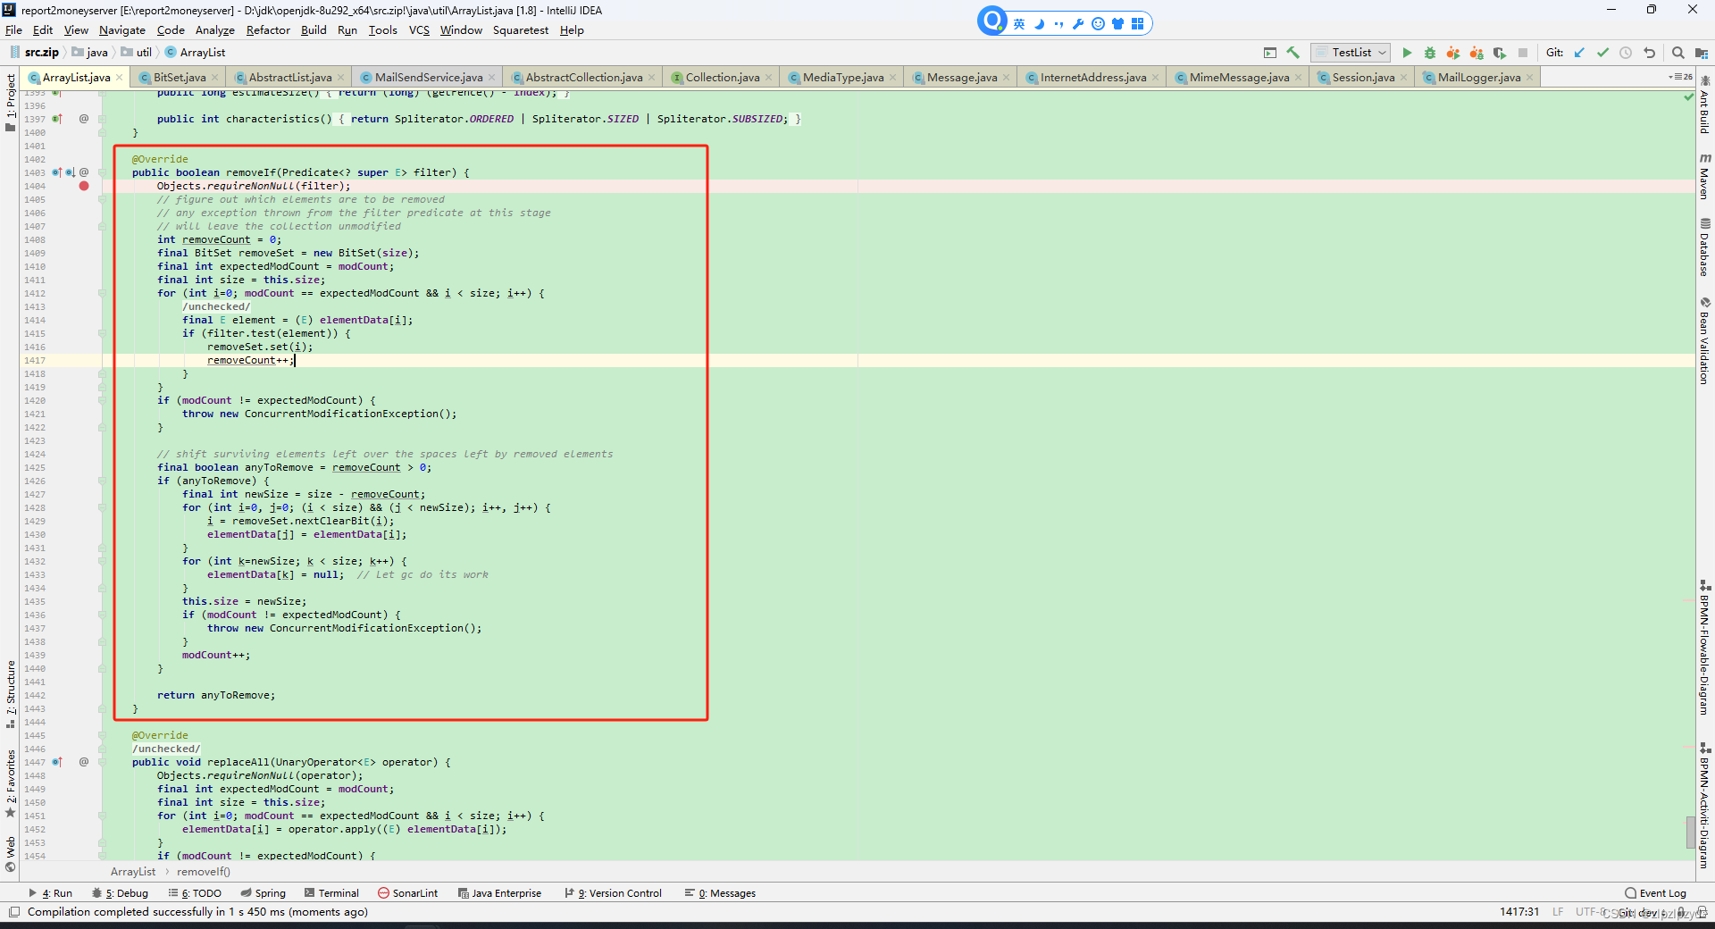Toggle the breakpoint on line 1404
The width and height of the screenshot is (1715, 929).
coord(84,186)
